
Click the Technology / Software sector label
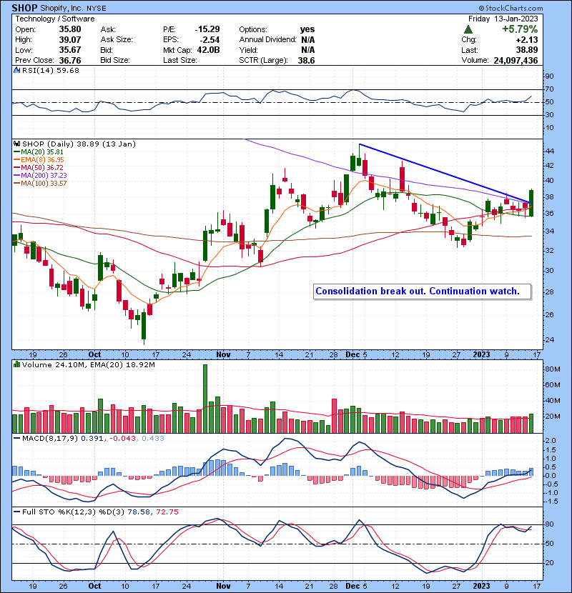click(x=55, y=19)
